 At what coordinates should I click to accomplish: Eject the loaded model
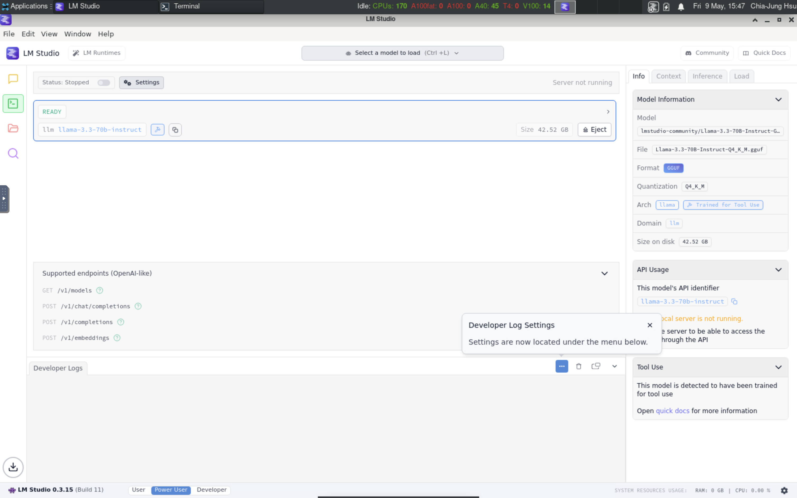tap(594, 129)
